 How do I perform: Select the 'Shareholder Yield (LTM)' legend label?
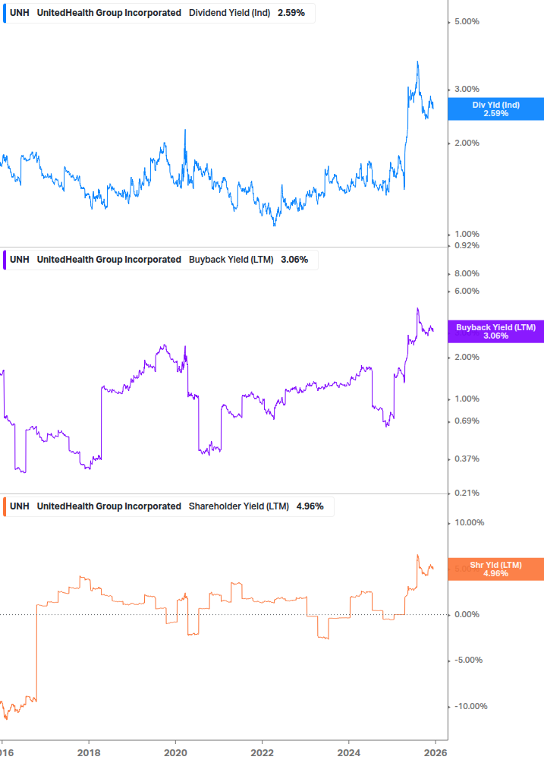[x=239, y=506]
